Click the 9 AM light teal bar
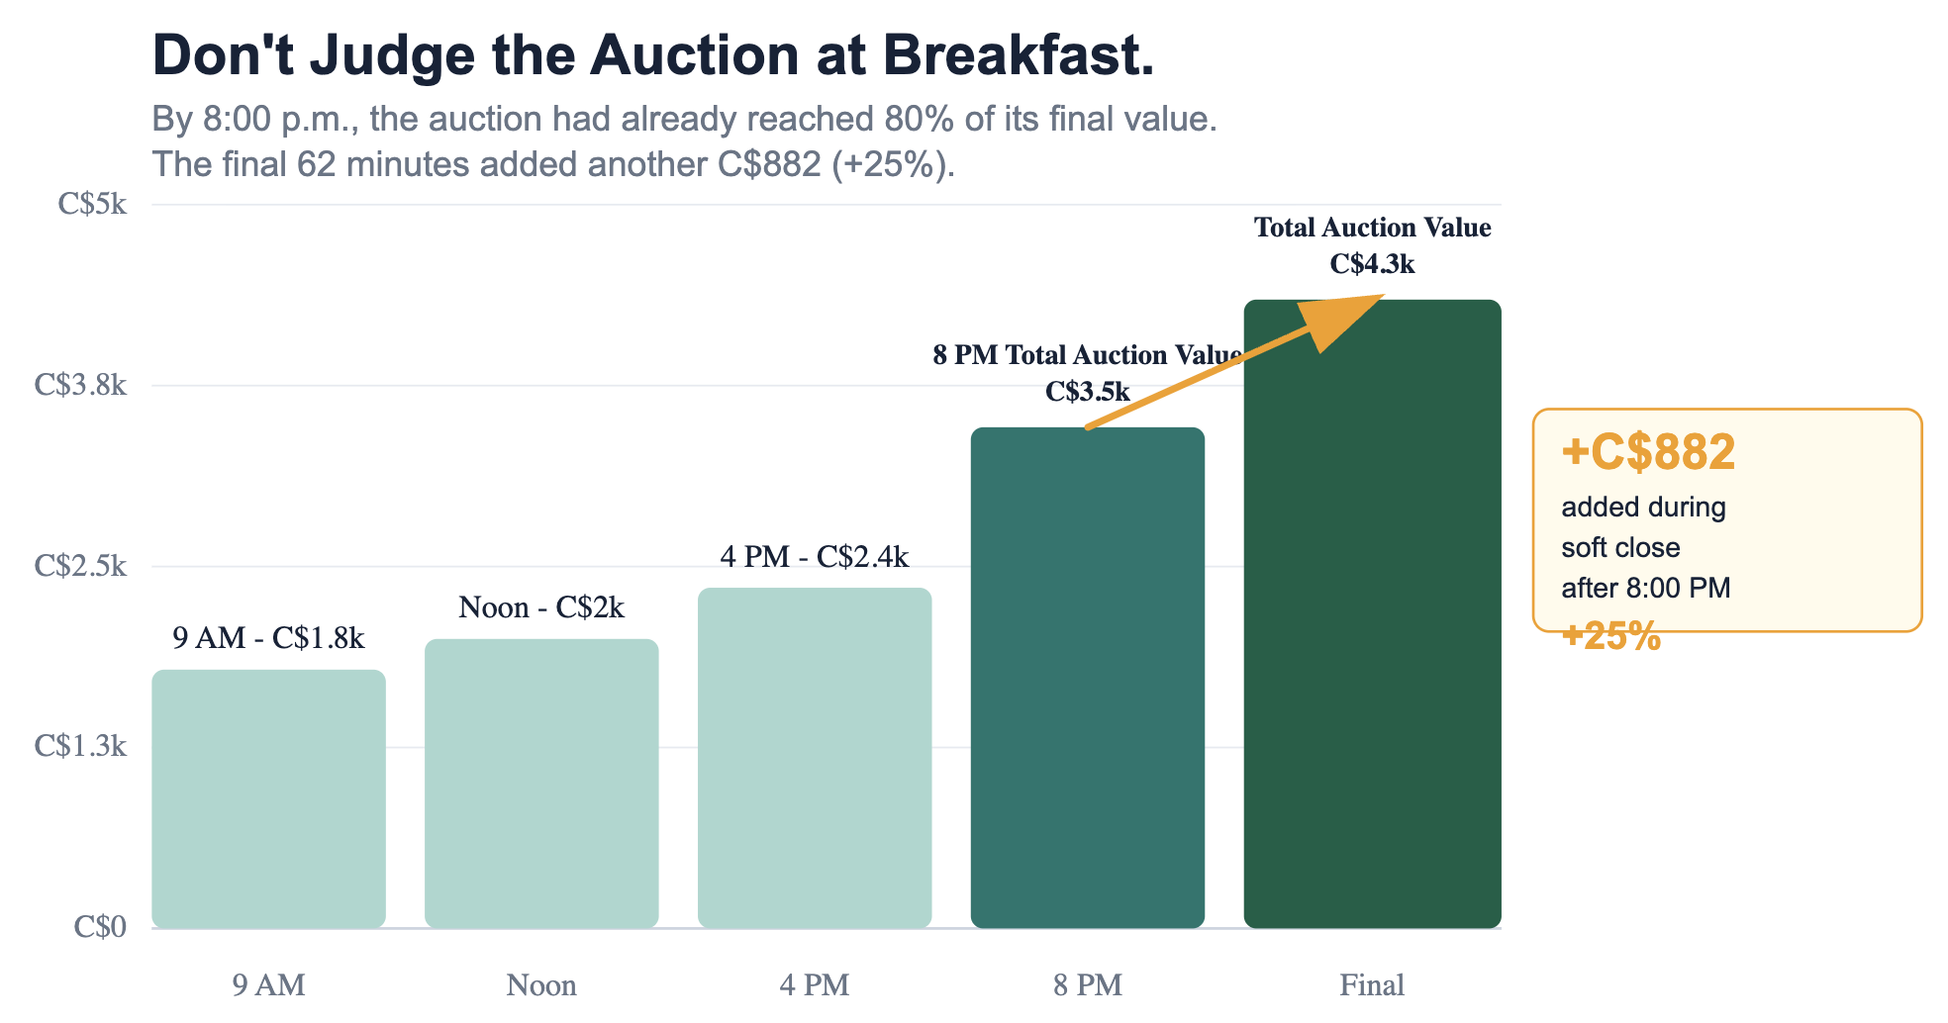The image size is (1948, 1023). click(x=268, y=798)
